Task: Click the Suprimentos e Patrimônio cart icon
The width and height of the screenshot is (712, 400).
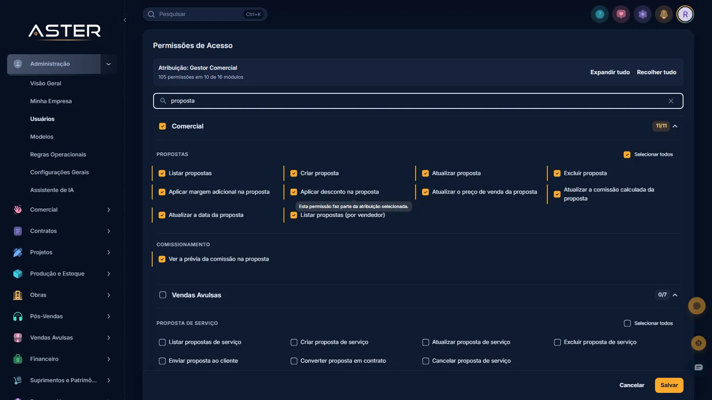Action: click(x=18, y=380)
